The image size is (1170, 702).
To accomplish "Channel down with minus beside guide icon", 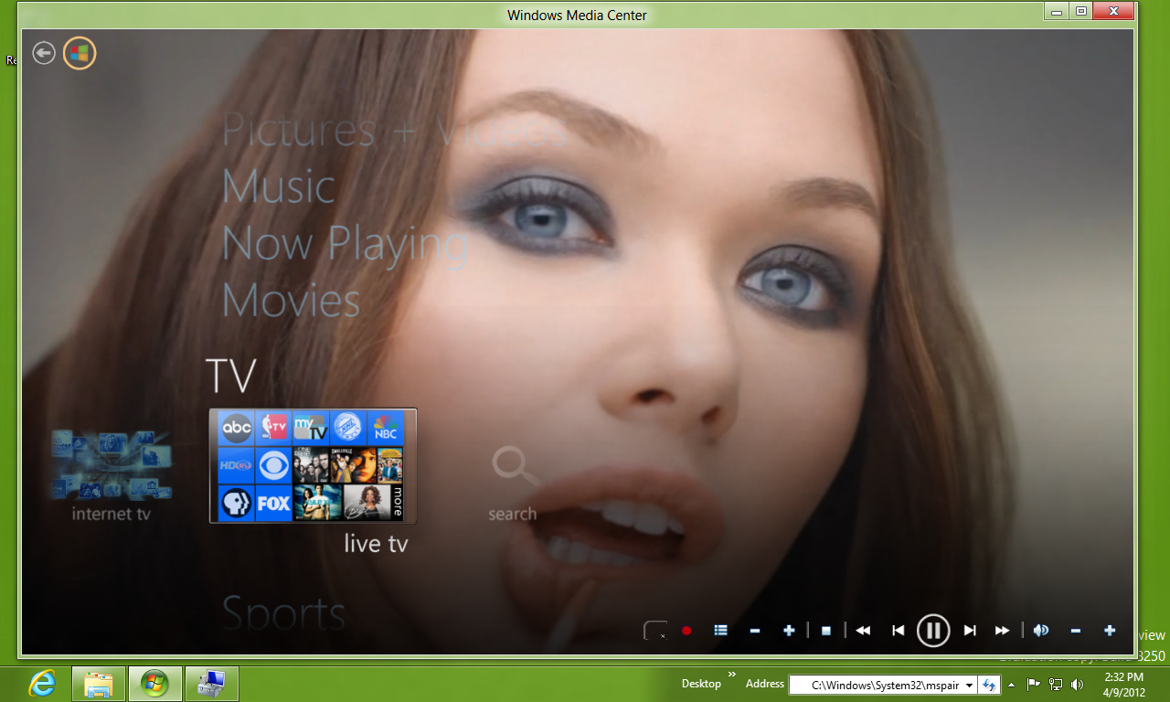I will (x=754, y=631).
